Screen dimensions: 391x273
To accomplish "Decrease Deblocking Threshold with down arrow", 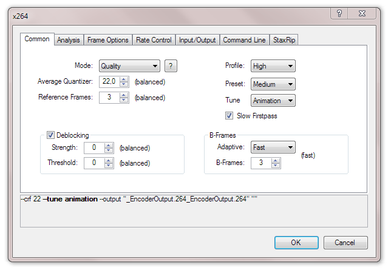I will coord(109,166).
